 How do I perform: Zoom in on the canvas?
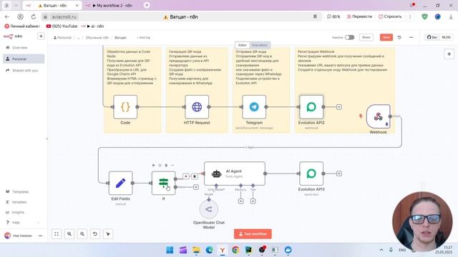[x=69, y=234]
